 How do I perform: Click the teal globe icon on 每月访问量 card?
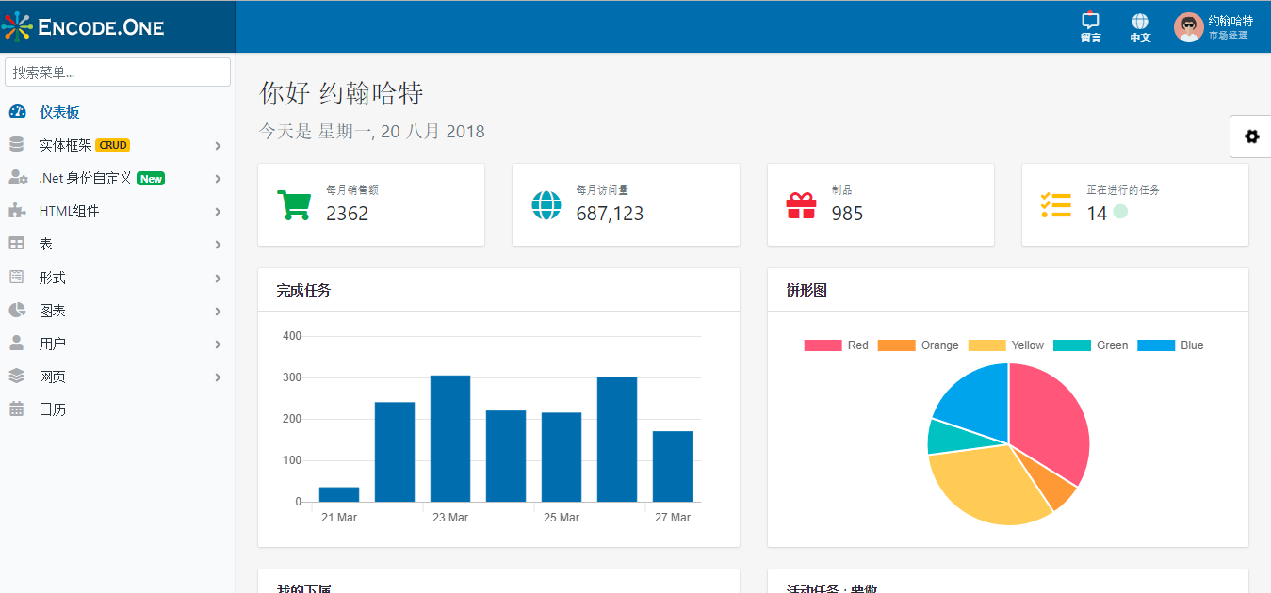[x=546, y=205]
